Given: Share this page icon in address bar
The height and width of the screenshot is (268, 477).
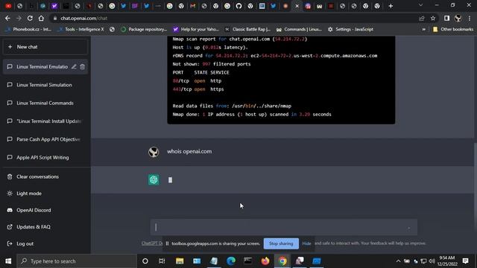Looking at the screenshot, I should (x=422, y=19).
